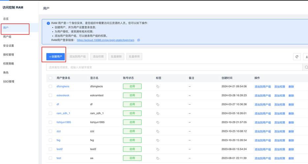Copy the RAM login link with copy icon
This screenshot has height=164, width=308.
click(x=138, y=40)
